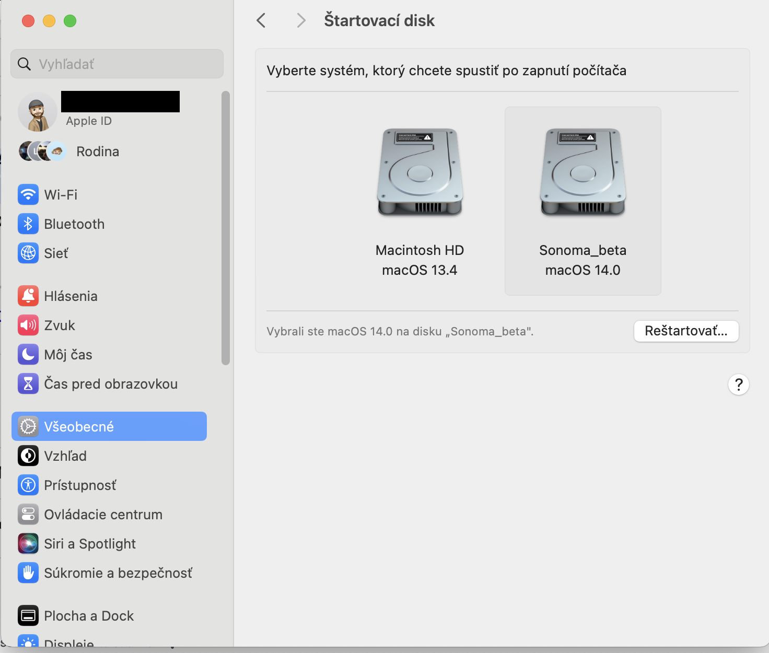Select the Zvuk speaker icon
This screenshot has height=653, width=769.
(28, 325)
